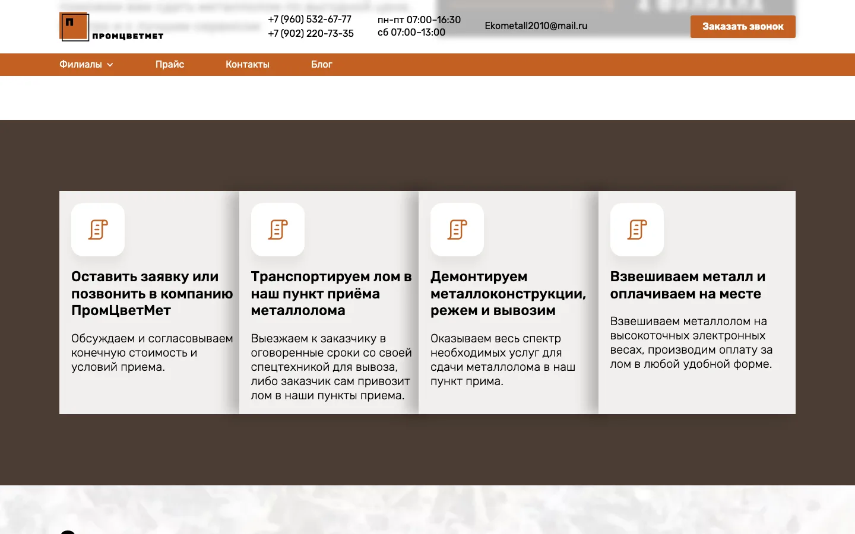
Task: Click the text 'Выезжаем к заказчику в оговоренные сроки'
Action: coord(331,367)
